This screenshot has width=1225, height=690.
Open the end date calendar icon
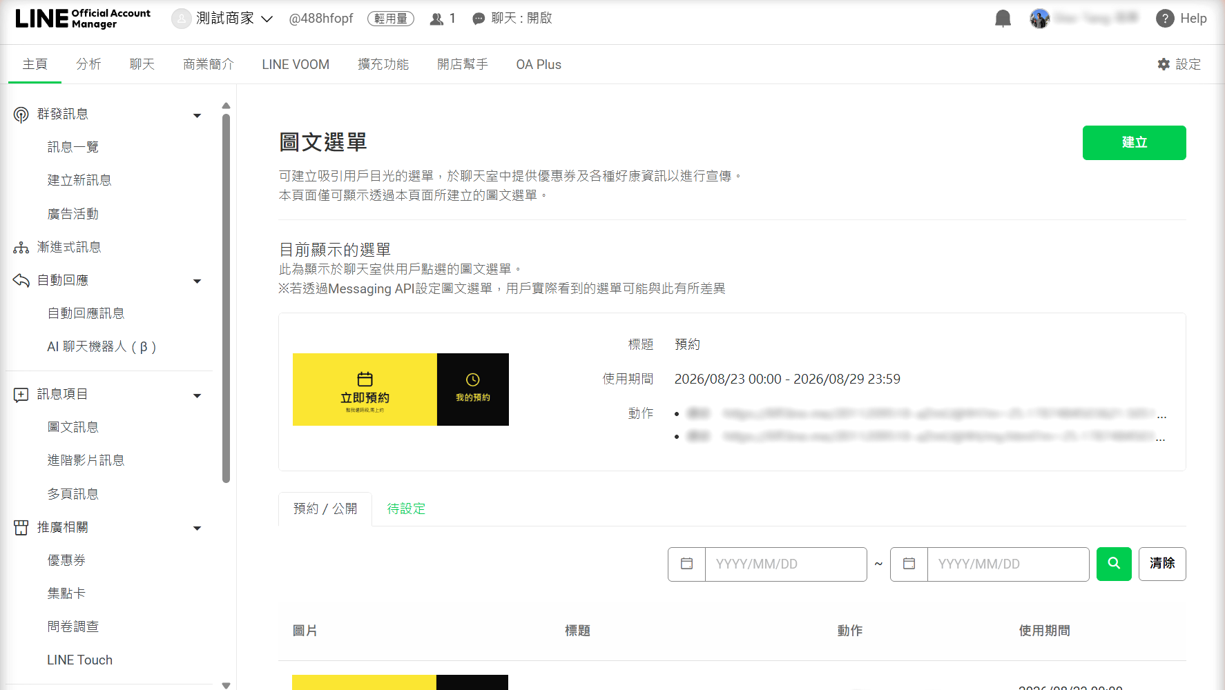(x=909, y=564)
